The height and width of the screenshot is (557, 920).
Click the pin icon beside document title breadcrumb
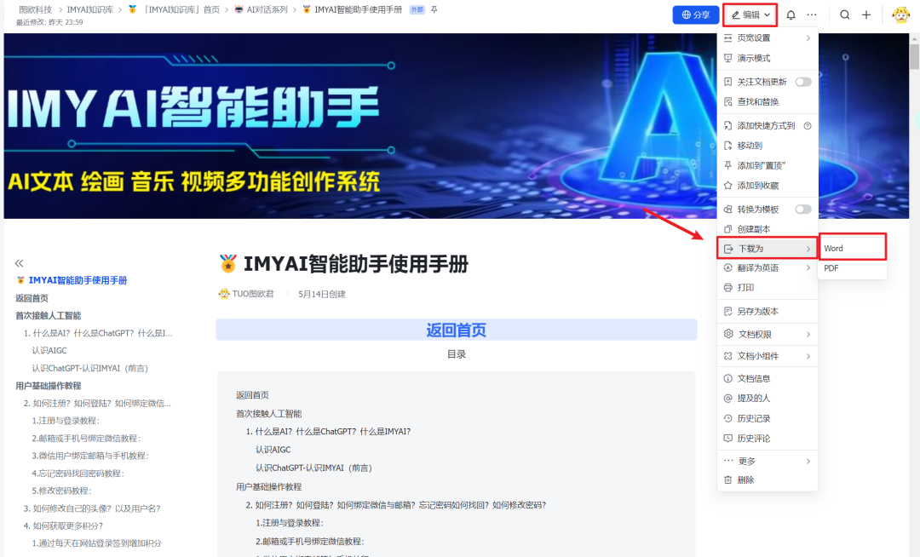point(434,10)
